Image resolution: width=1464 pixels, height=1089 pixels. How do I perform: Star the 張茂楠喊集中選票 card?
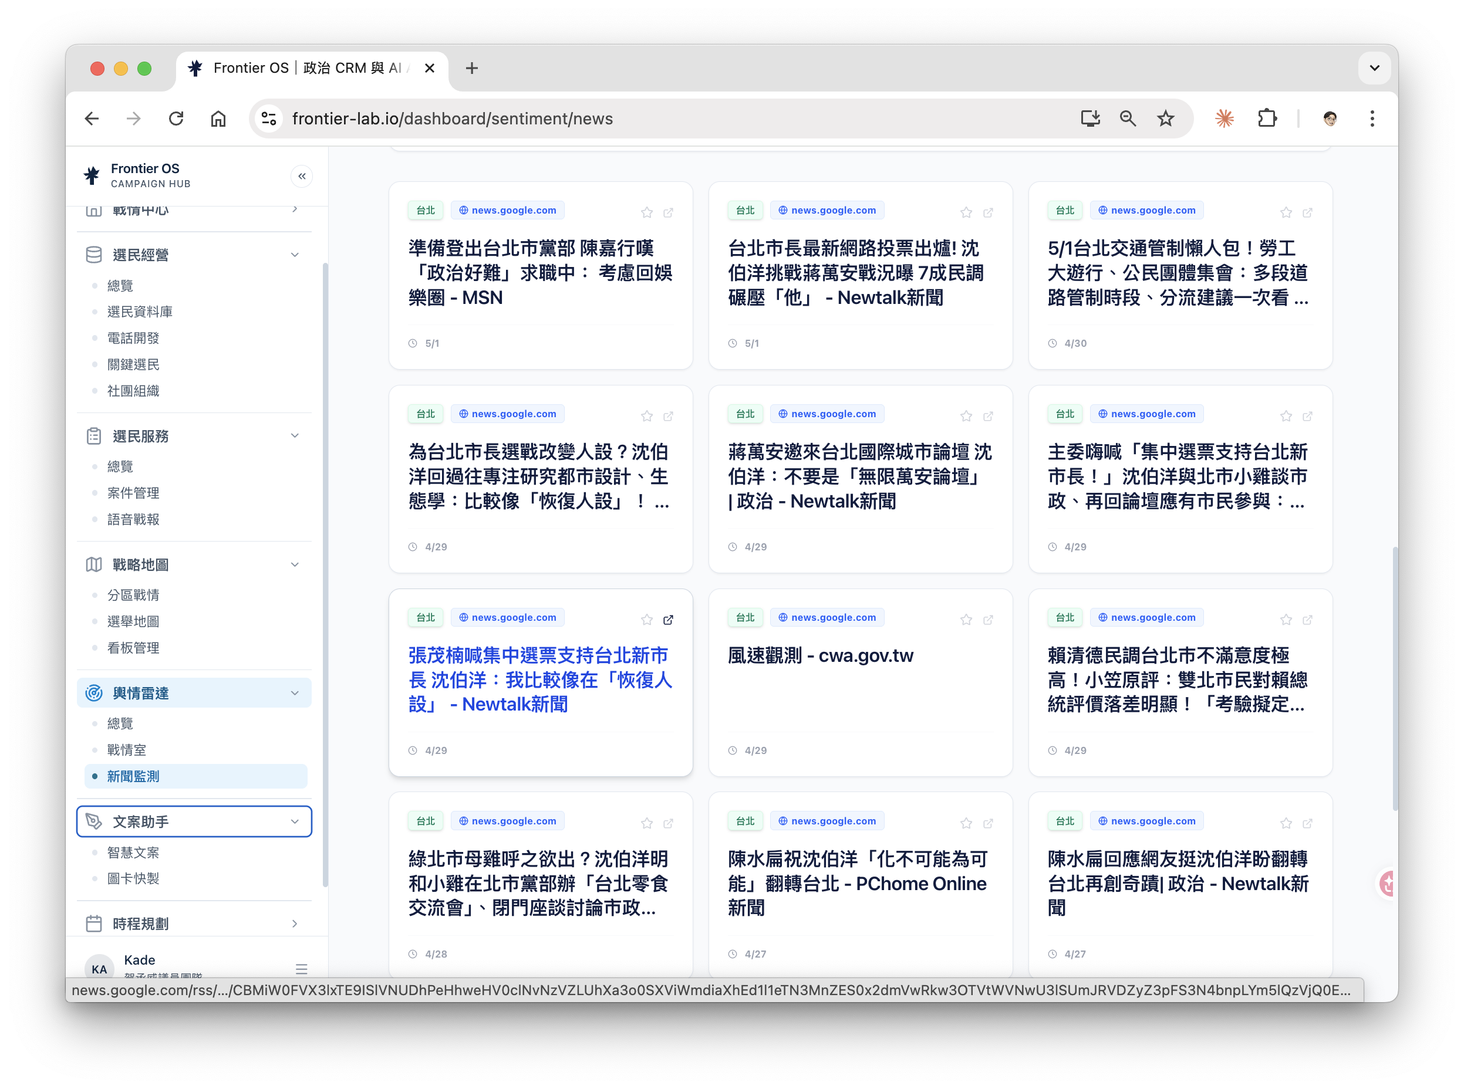(x=646, y=620)
